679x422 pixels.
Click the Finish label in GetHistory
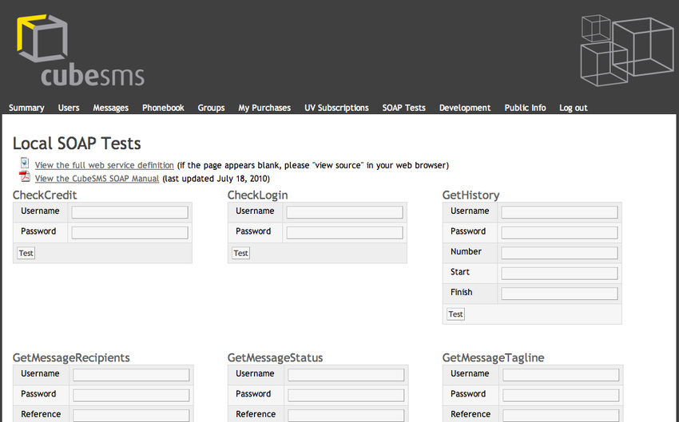point(461,292)
